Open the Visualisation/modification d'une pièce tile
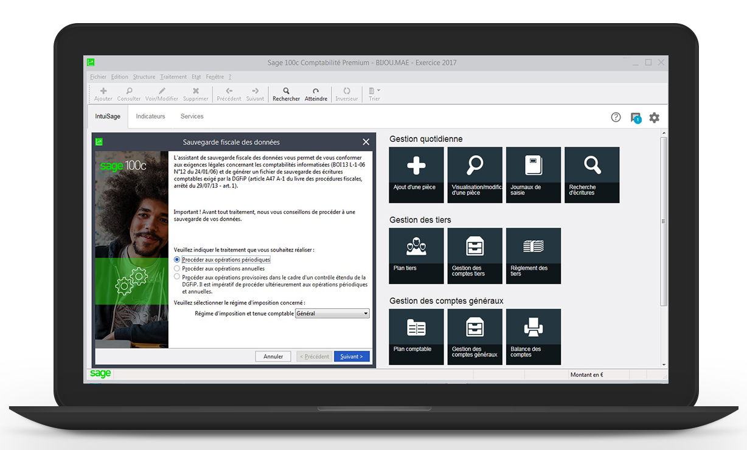The height and width of the screenshot is (450, 747). (474, 175)
